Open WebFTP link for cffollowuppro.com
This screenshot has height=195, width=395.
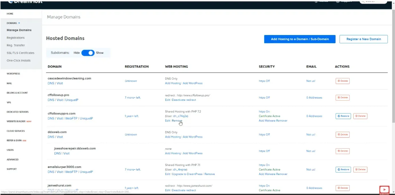point(71,119)
